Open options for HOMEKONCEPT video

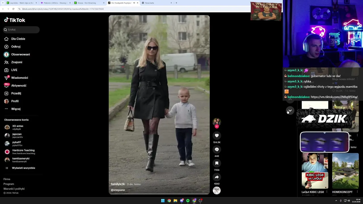tap(357, 192)
